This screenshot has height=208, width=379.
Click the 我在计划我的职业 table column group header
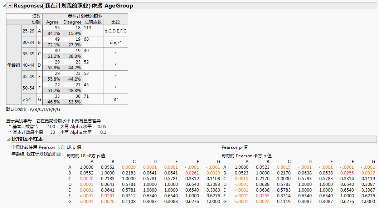coord(85,16)
